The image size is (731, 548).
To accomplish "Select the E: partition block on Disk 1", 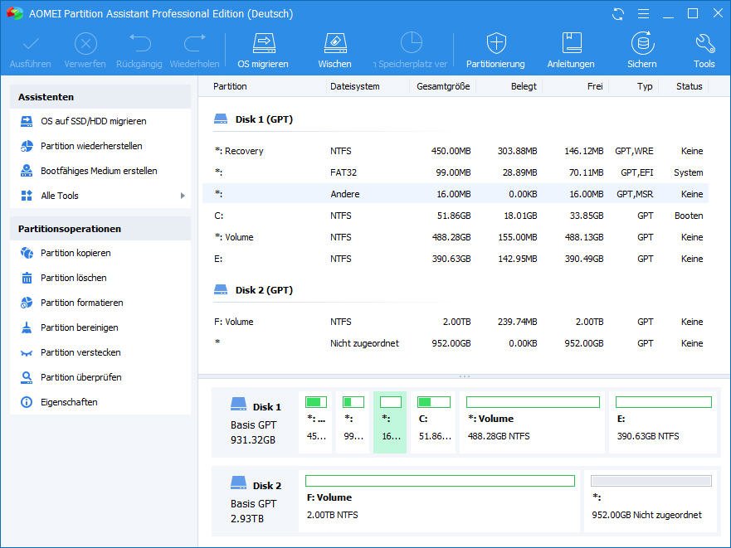I will tap(664, 423).
